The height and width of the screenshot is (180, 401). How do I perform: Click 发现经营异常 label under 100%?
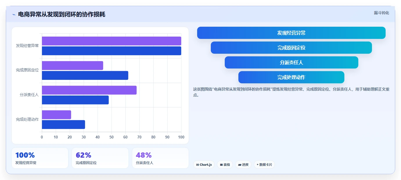pos(26,163)
